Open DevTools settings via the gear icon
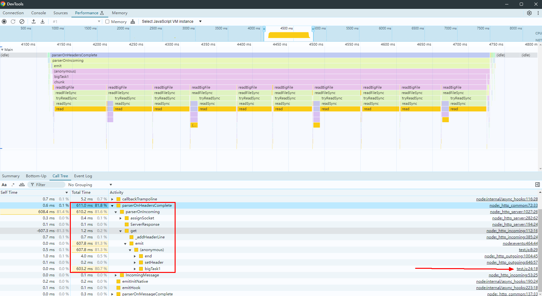The width and height of the screenshot is (542, 296). point(529,13)
